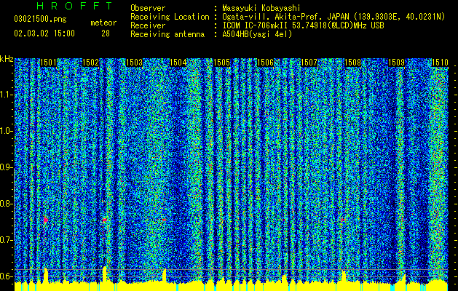Screen dimensions: 458x291
Task: Click the yellow signal peak below 1501
Action: (x=46, y=275)
